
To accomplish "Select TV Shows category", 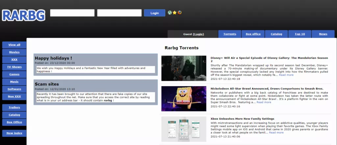I will (x=14, y=67).
